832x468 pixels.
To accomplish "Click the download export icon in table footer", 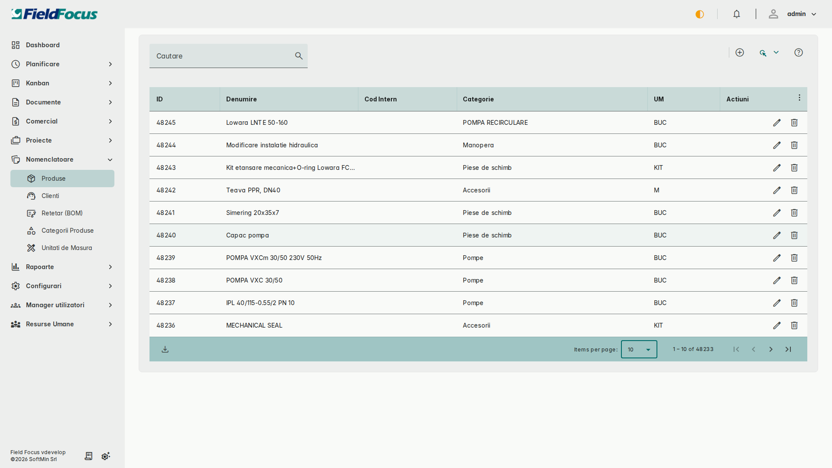I will click(165, 349).
